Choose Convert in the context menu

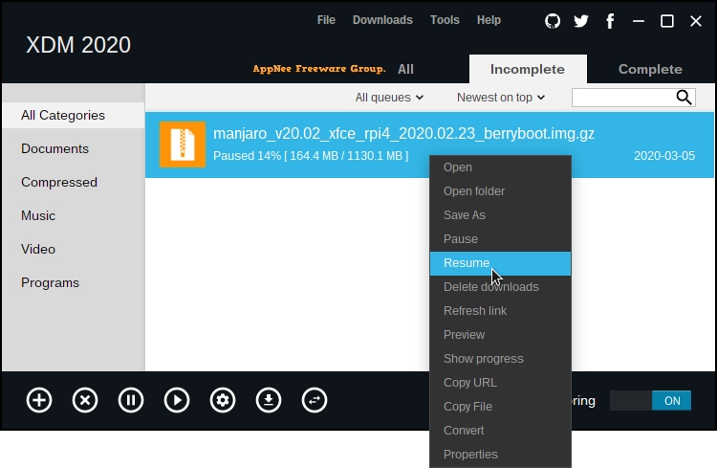pyautogui.click(x=500, y=431)
